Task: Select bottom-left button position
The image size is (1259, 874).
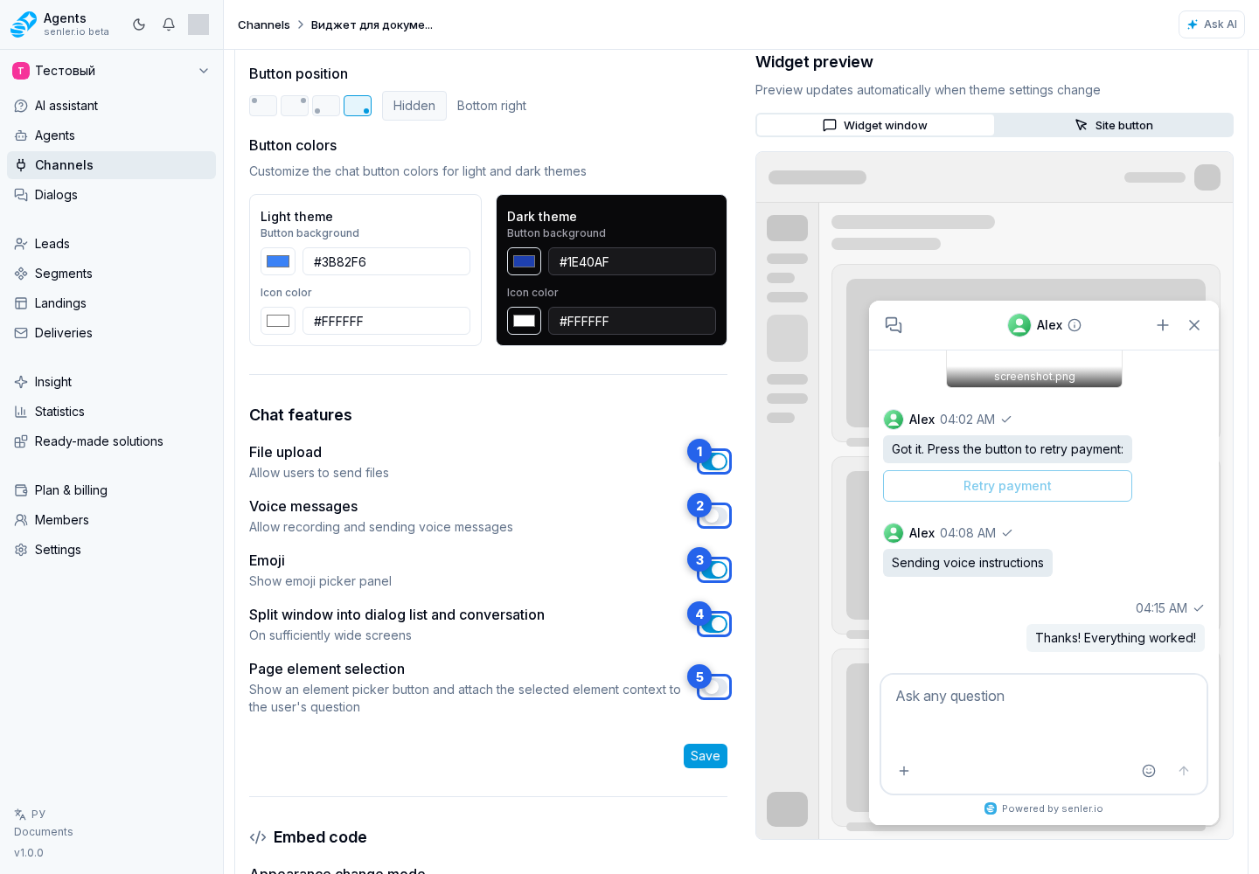Action: coord(326,106)
